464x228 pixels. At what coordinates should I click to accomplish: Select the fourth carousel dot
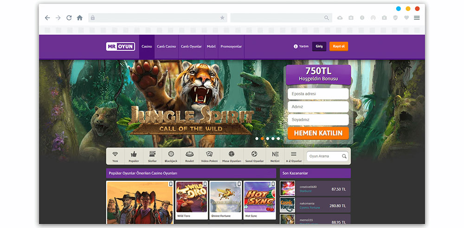273,138
